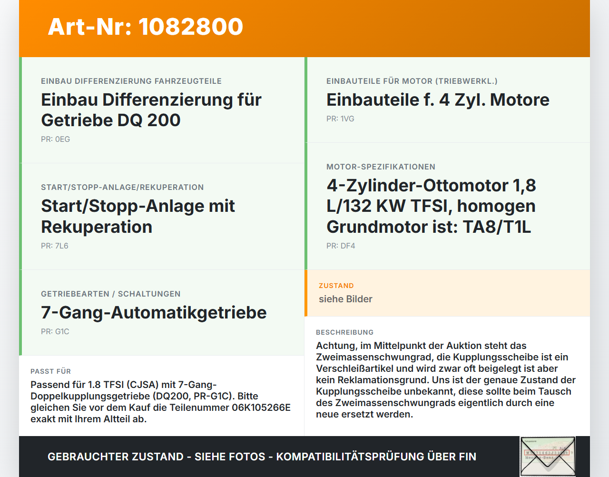The image size is (609, 477).
Task: Click the 'PR: 1VG' code
Action: click(340, 119)
